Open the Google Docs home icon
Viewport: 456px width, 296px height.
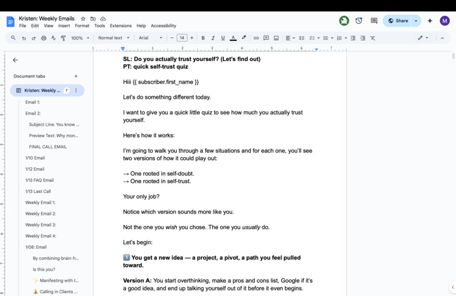tap(10, 22)
